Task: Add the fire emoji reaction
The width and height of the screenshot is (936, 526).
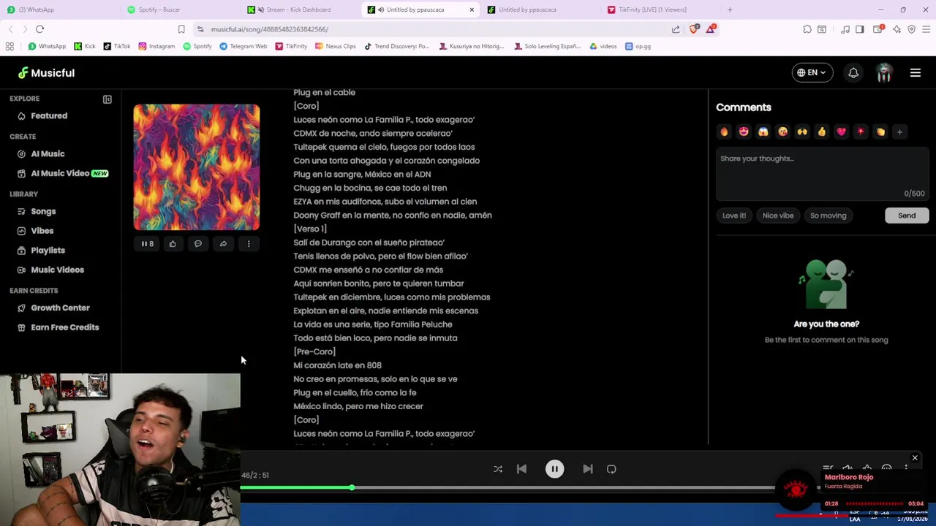Action: click(724, 131)
